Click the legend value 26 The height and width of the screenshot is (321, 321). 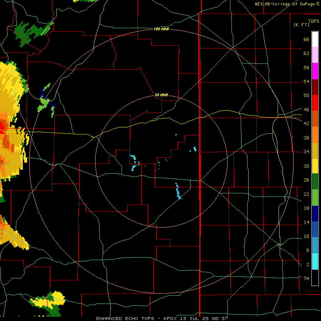(x=306, y=180)
